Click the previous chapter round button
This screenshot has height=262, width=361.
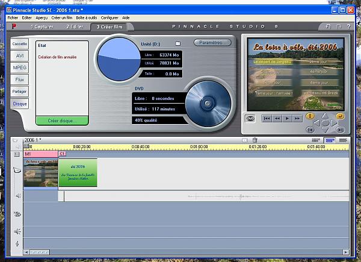point(310,130)
